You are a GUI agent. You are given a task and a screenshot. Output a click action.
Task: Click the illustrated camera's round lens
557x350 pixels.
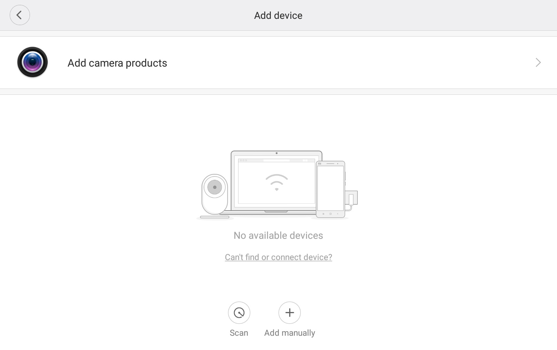click(x=214, y=187)
